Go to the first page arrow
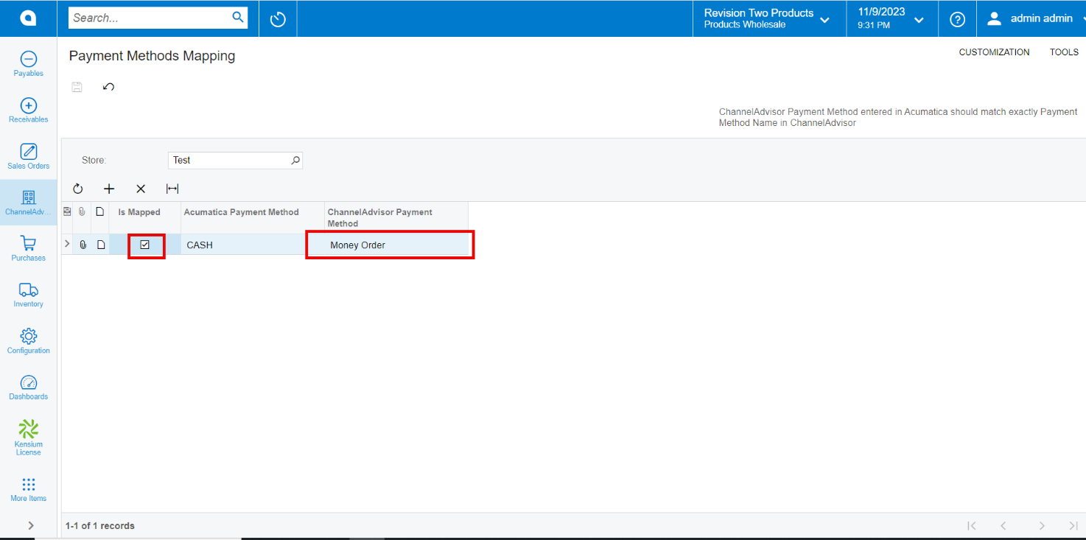This screenshot has height=540, width=1086. [x=972, y=525]
